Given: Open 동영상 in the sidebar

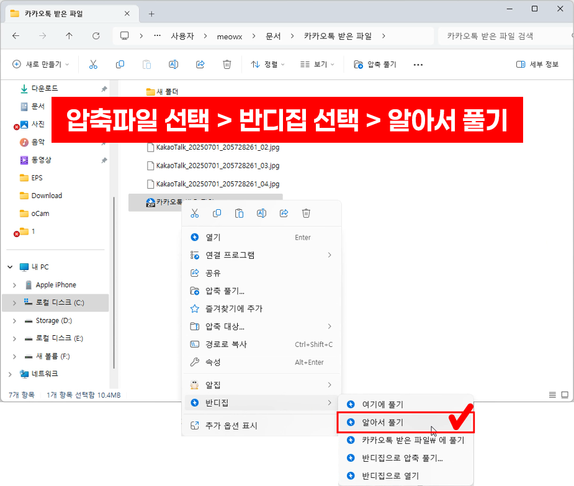Looking at the screenshot, I should [41, 160].
